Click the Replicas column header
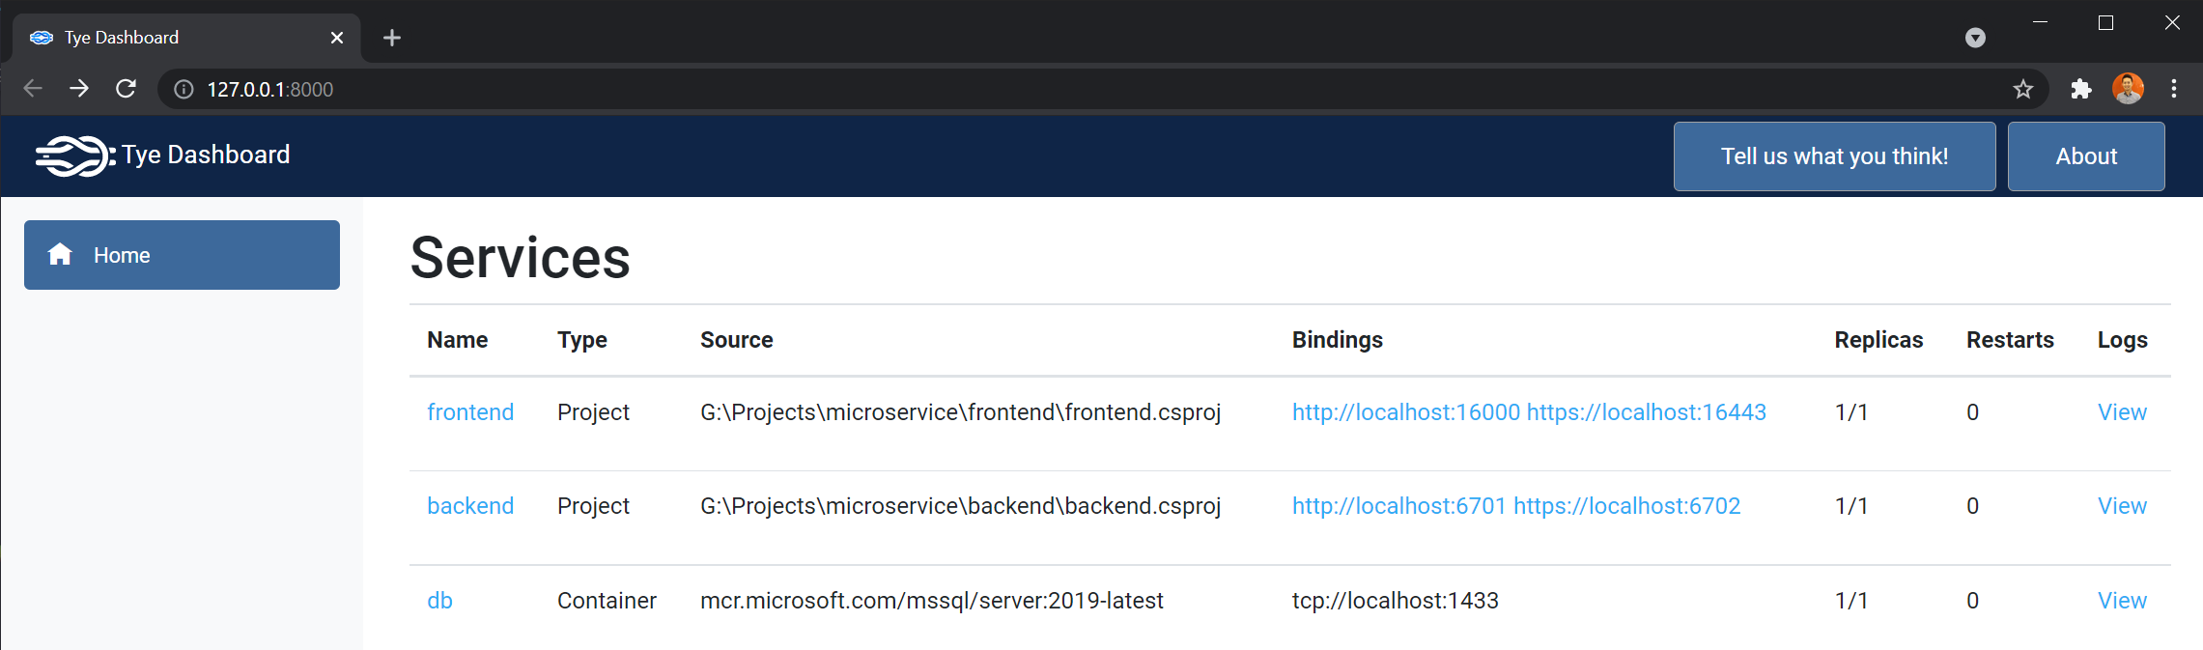This screenshot has height=650, width=2203. point(1878,340)
